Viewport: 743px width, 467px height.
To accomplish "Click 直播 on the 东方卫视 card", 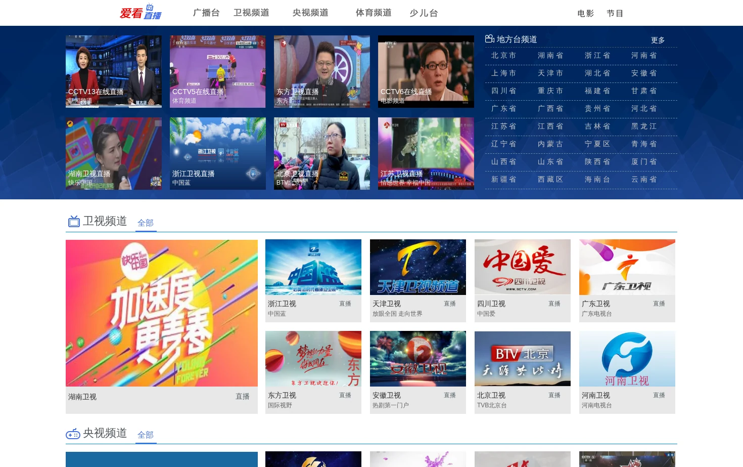I will click(x=345, y=395).
